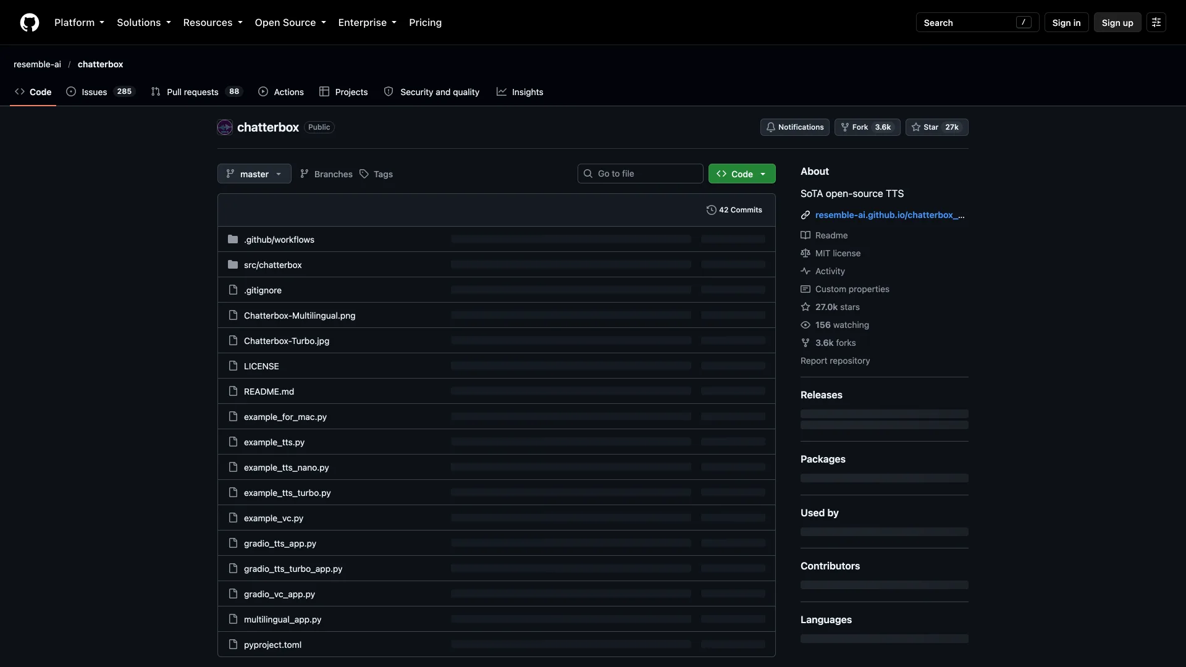Click the pulse icon next to Activity

pyautogui.click(x=805, y=271)
